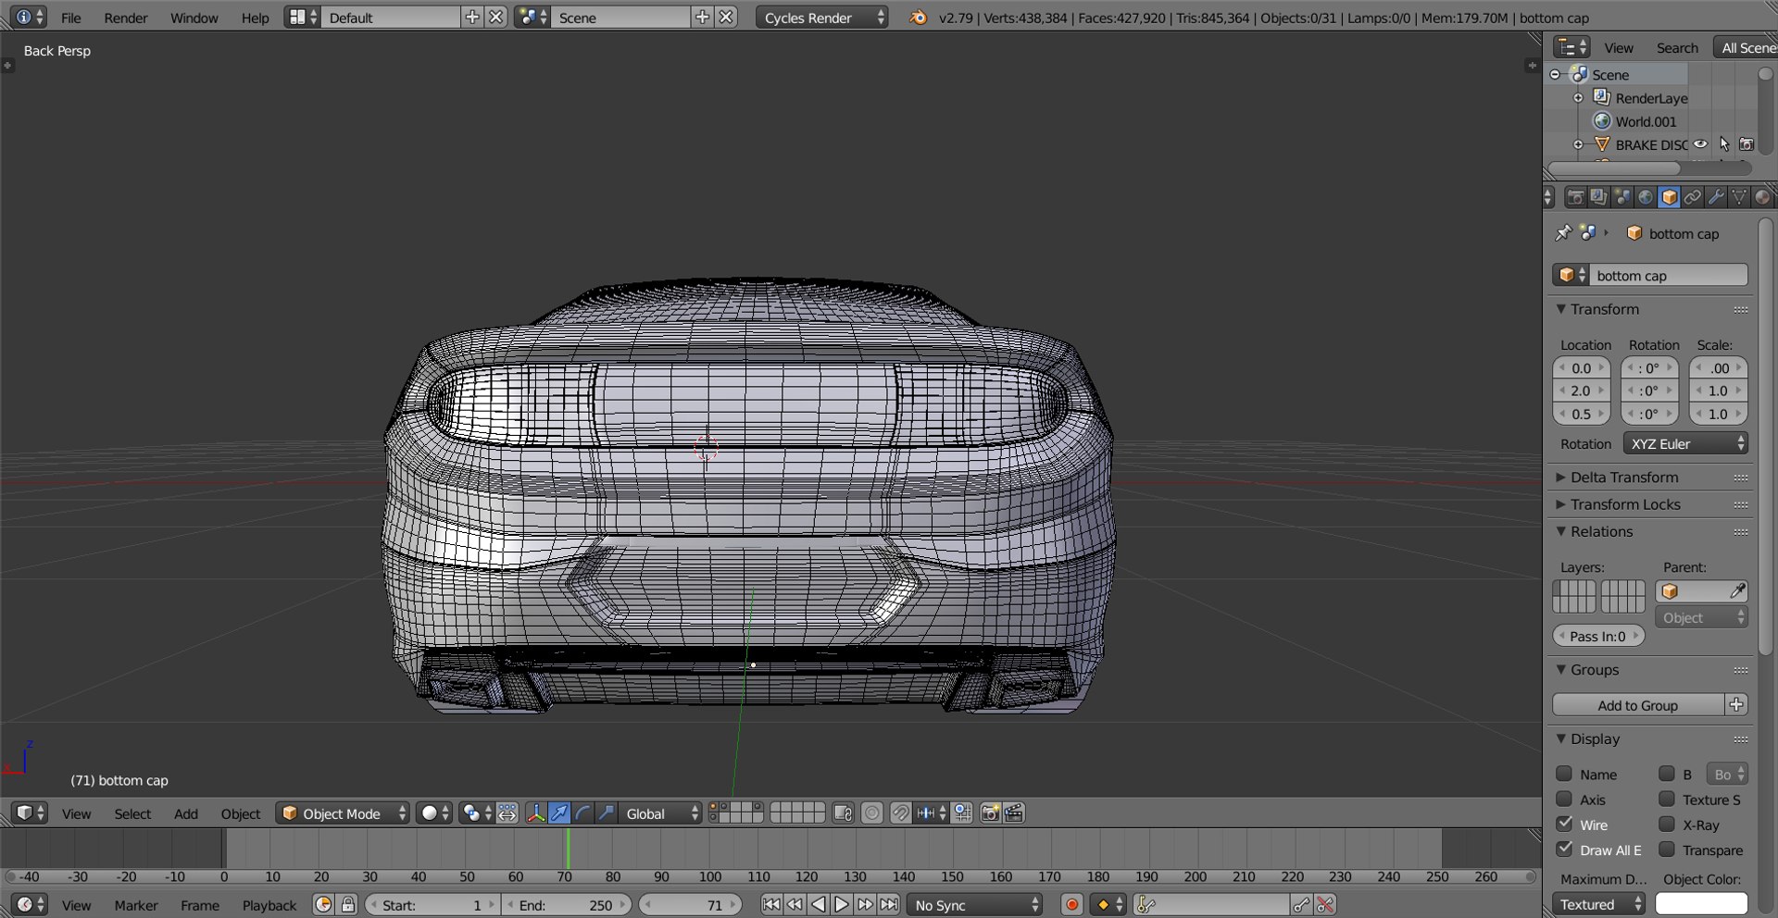Open the World properties tab (globe icon)

pyautogui.click(x=1646, y=197)
